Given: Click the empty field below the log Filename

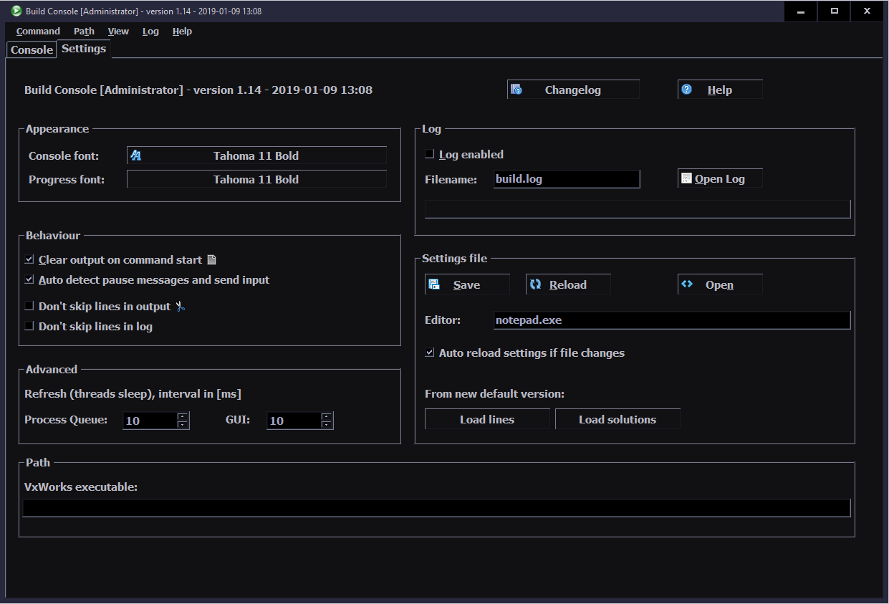Looking at the screenshot, I should (638, 208).
